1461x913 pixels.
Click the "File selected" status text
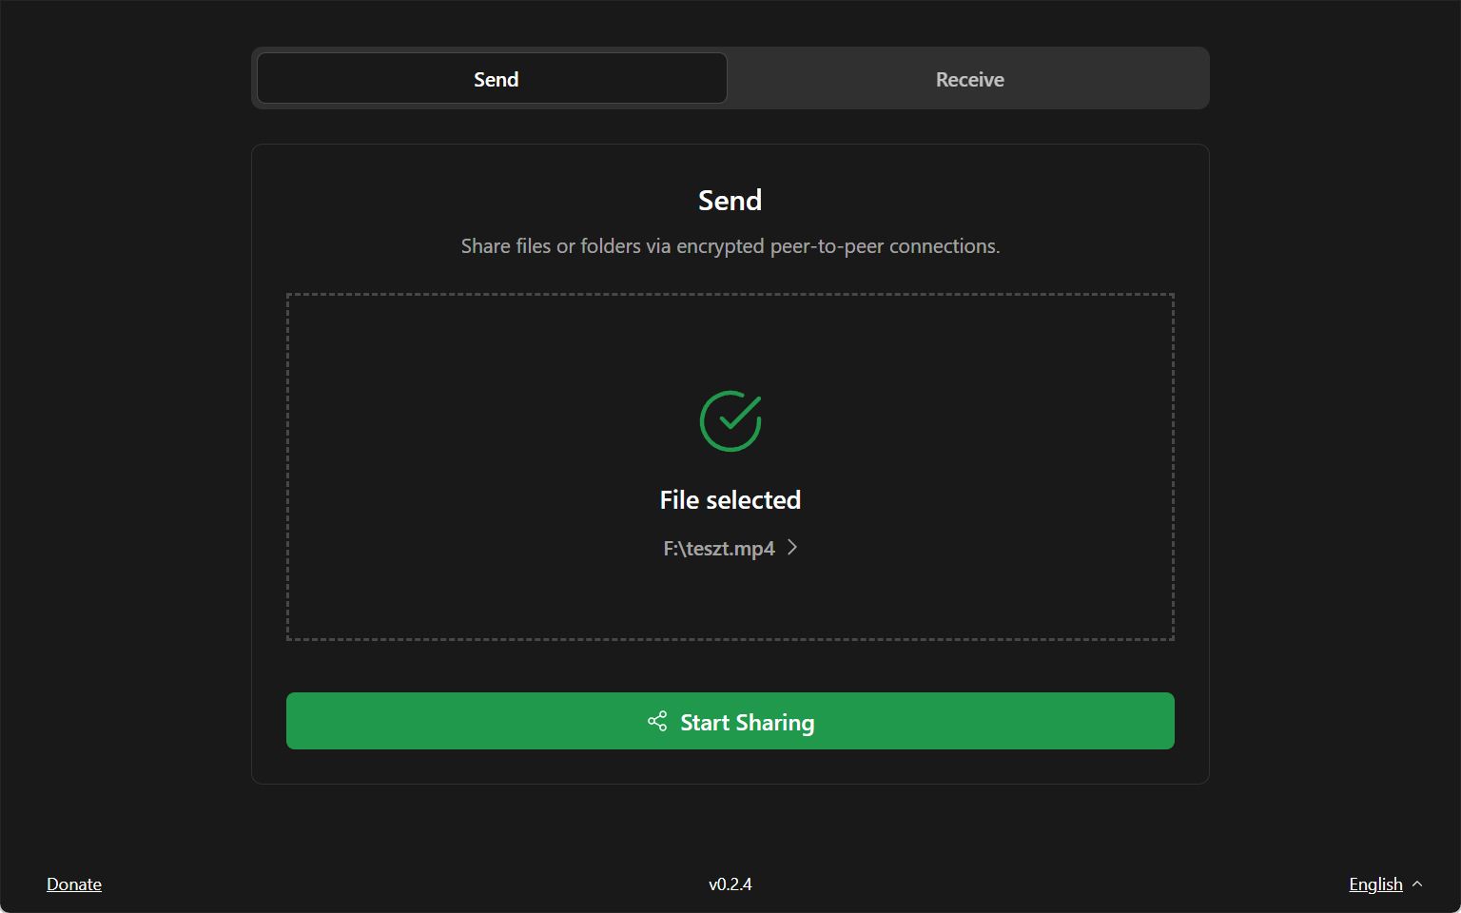point(730,500)
